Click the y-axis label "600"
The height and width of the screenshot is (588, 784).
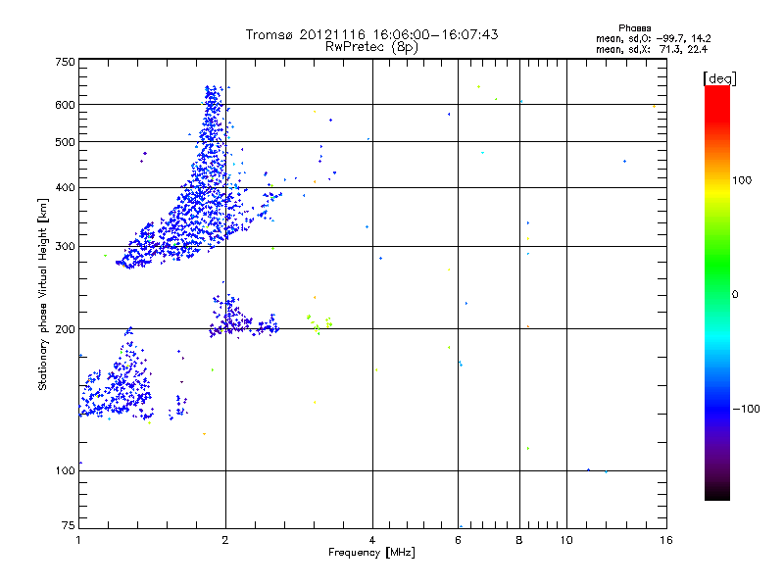[65, 105]
